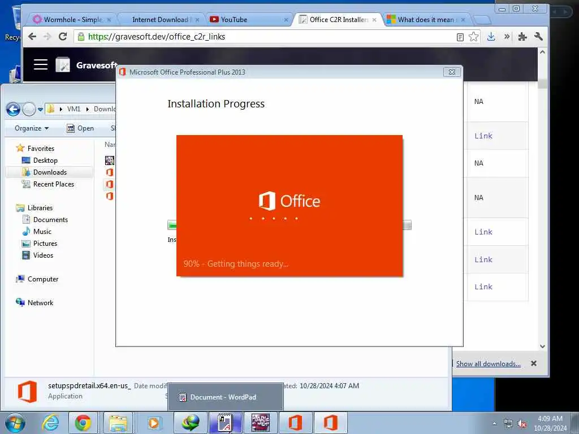Viewport: 579px width, 434px height.
Task: Open Recent Places in navigation pane
Action: coord(54,184)
